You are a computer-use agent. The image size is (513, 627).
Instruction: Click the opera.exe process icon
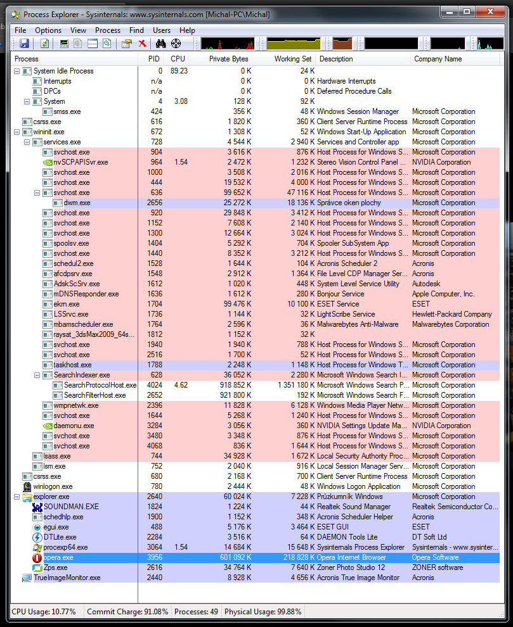coord(37,557)
